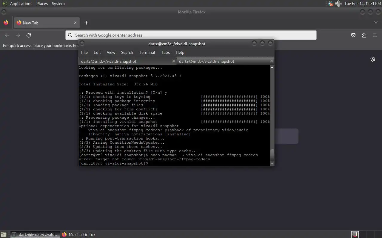Open the Firefox hamburger application menu
This screenshot has width=382, height=238.
click(x=375, y=35)
